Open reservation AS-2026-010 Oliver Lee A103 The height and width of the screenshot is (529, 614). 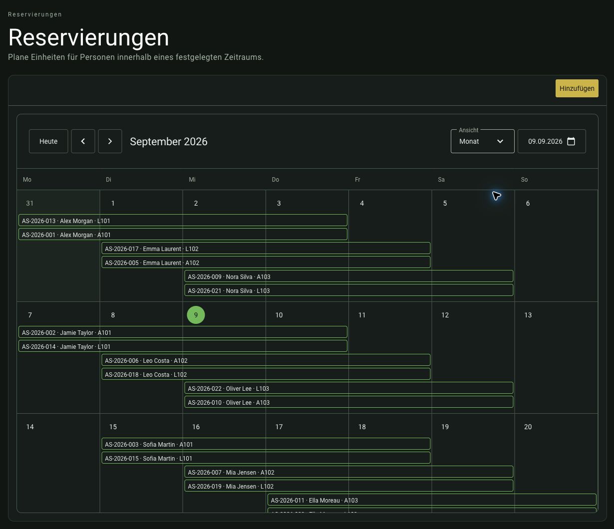click(x=349, y=402)
